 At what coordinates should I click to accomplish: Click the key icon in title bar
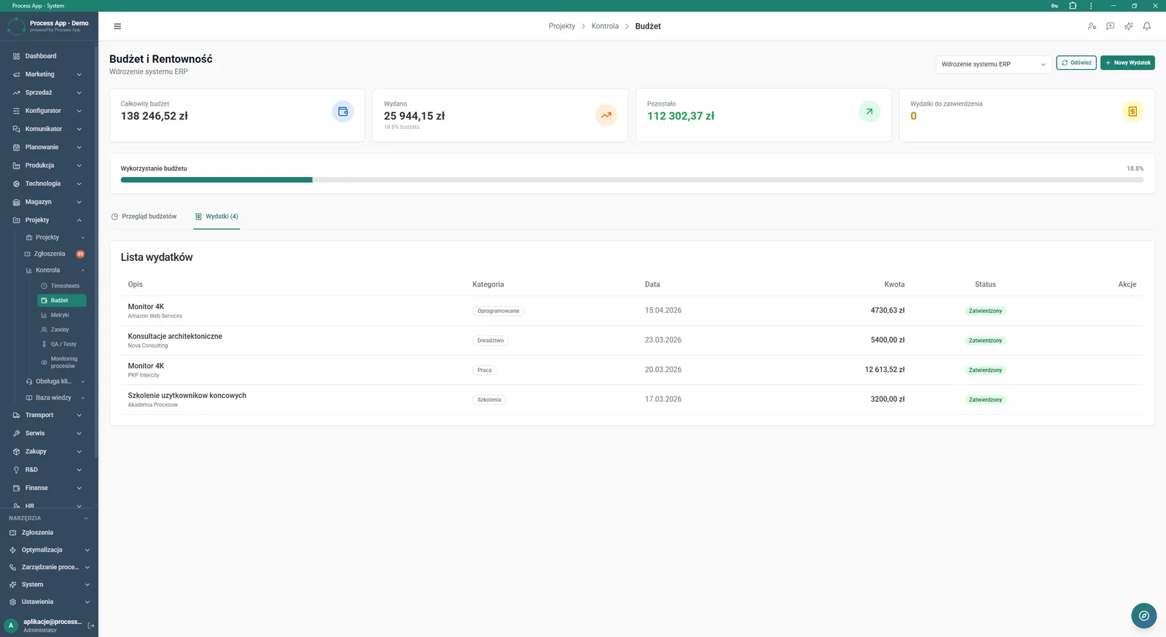coord(1055,6)
